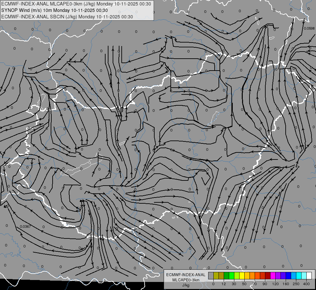This screenshot has width=316, height=290.
Task: Click the legend's 'MLCAPE0-3km' label
Action: click(186, 280)
